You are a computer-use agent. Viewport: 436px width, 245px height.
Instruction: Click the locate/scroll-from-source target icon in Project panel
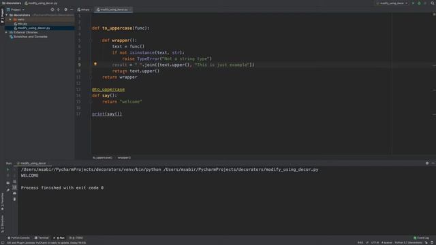(52, 10)
